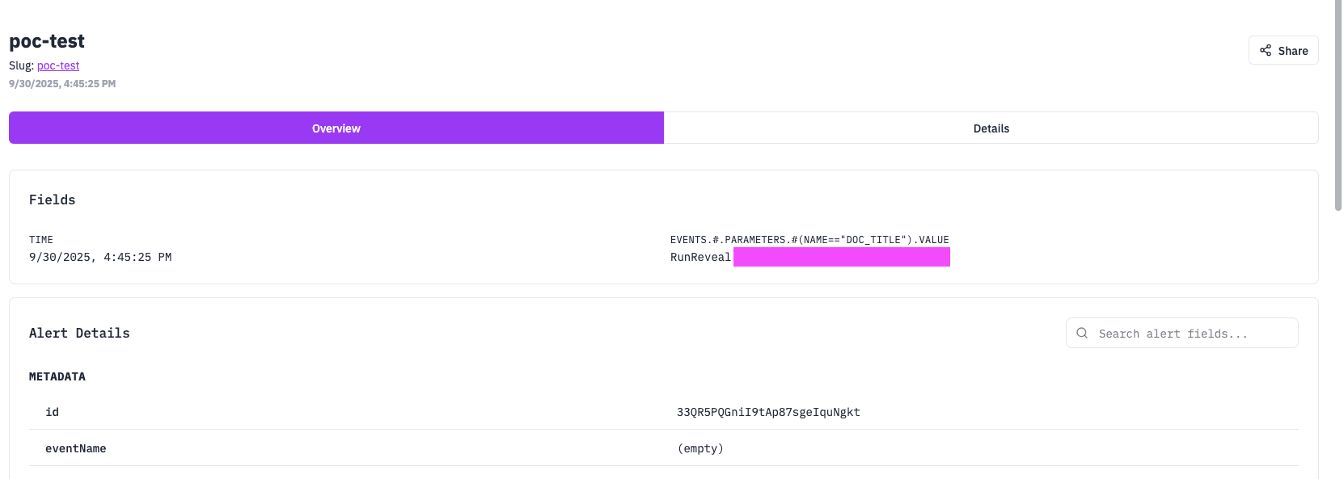Select the id row label
Image resolution: width=1344 pixels, height=479 pixels.
pos(52,412)
